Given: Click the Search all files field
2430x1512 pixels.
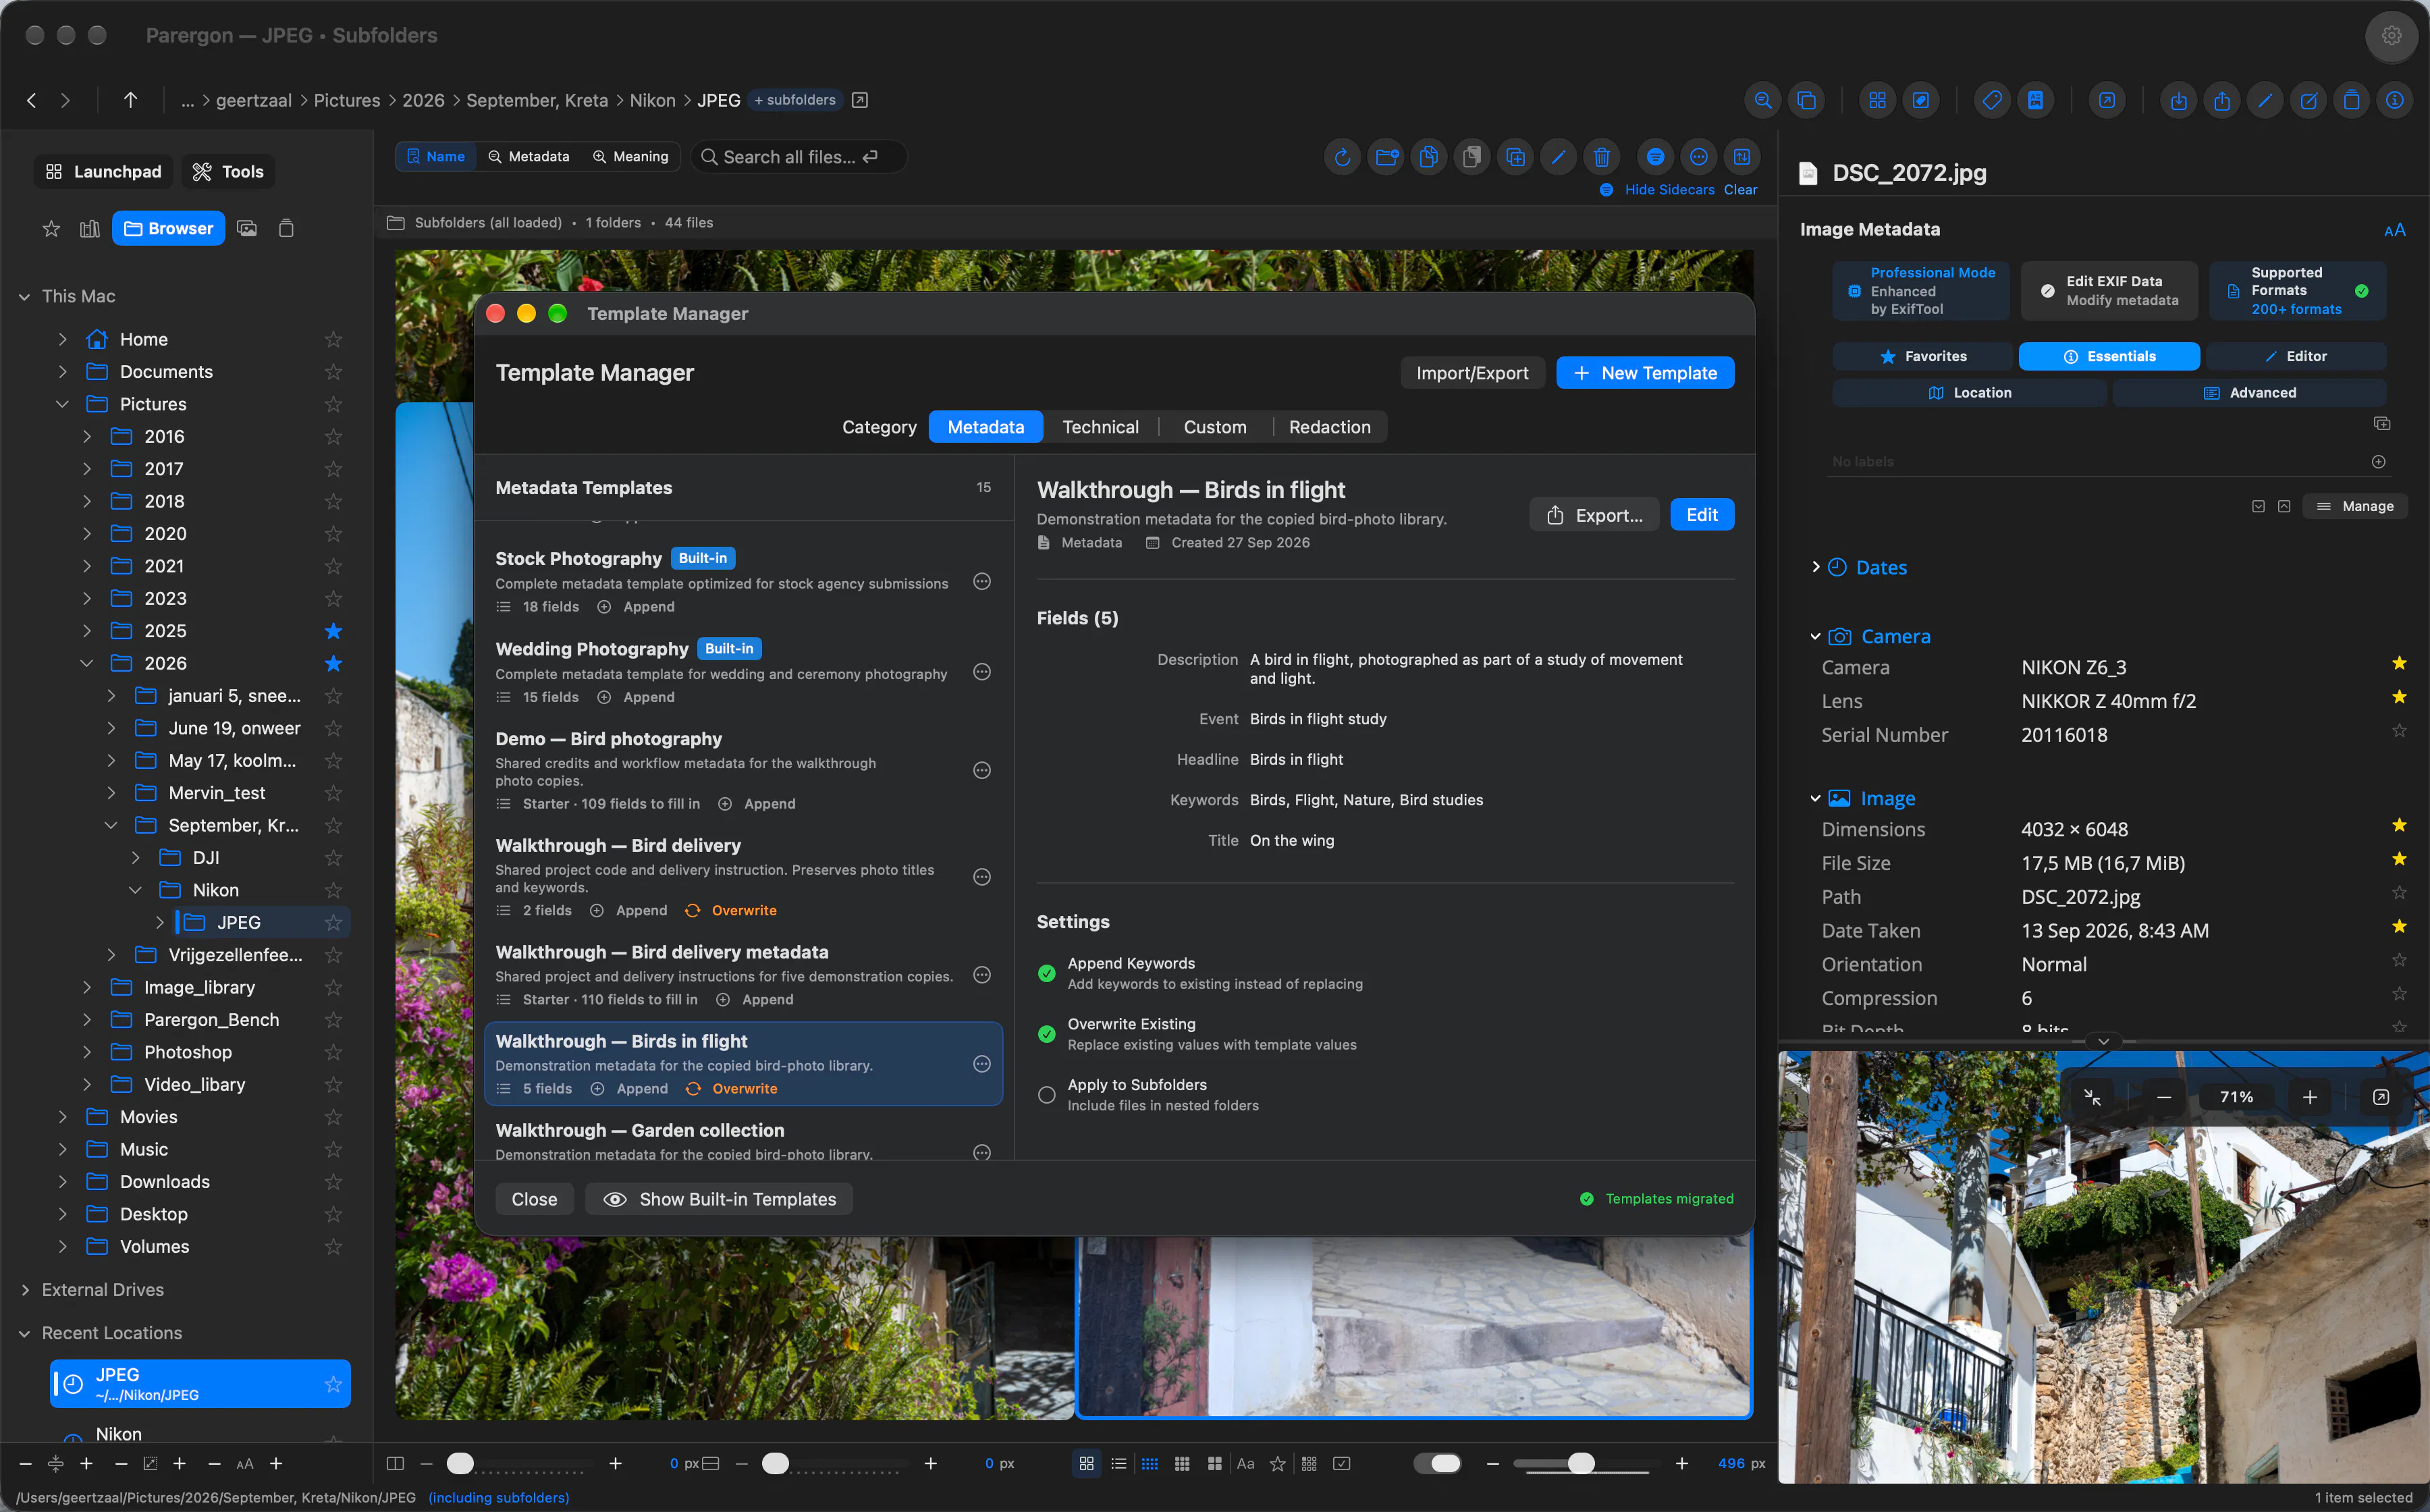Looking at the screenshot, I should pyautogui.click(x=799, y=157).
